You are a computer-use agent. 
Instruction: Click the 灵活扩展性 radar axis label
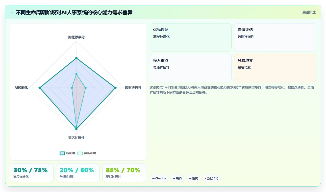coord(76,138)
